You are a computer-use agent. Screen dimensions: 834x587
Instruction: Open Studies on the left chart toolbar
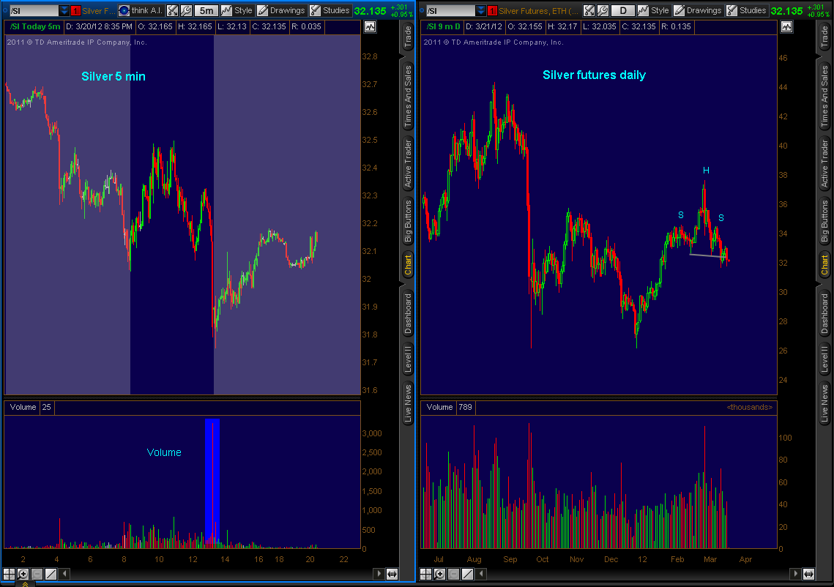(x=329, y=11)
